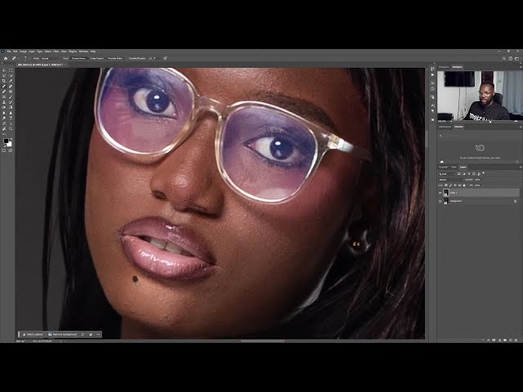Select the Move tool

point(3,70)
